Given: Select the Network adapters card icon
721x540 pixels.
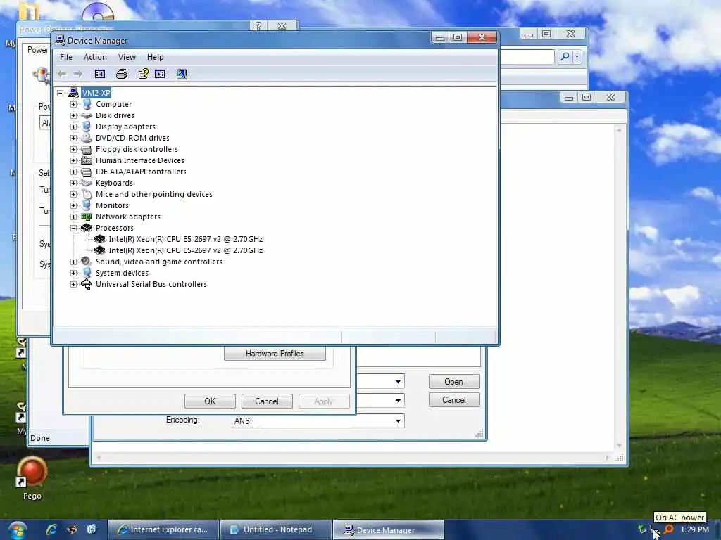Looking at the screenshot, I should tap(87, 217).
